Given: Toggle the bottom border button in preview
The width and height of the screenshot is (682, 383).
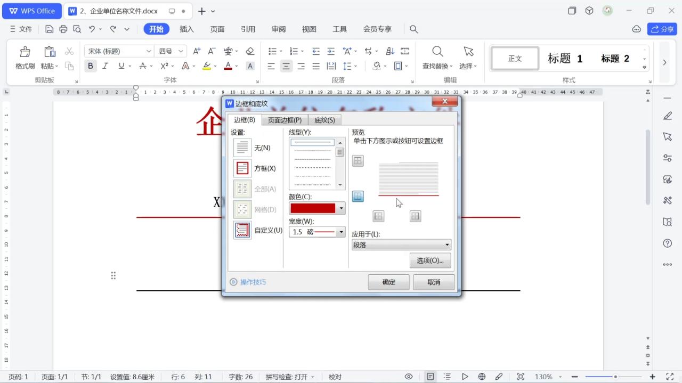Looking at the screenshot, I should coord(358,197).
